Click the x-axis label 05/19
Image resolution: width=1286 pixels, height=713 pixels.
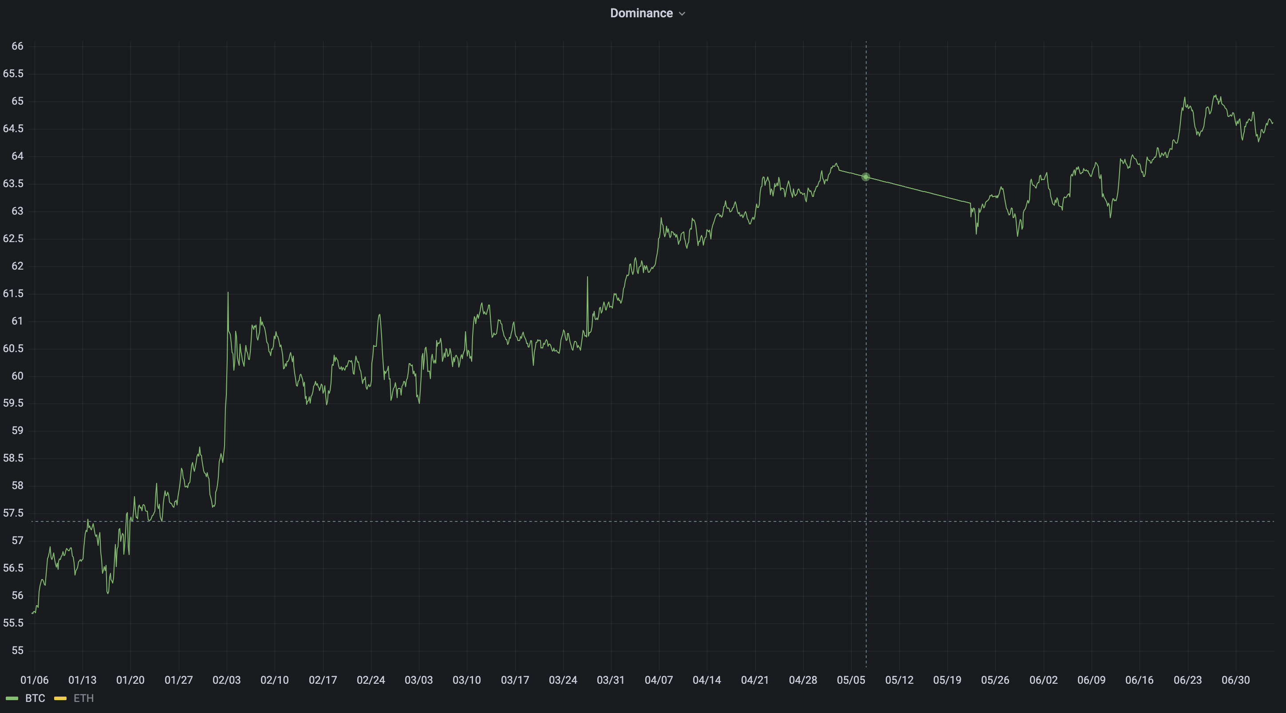[x=947, y=680]
